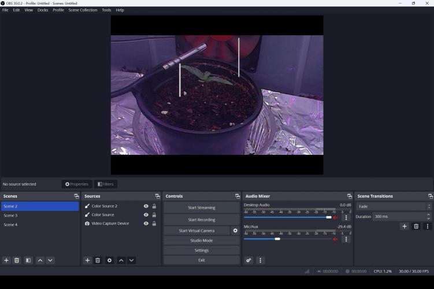Remove the selected scene using the trash icon
Viewport: 434px width, 289px height.
(17, 261)
